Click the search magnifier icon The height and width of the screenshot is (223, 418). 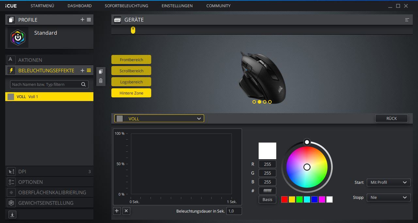[x=84, y=84]
